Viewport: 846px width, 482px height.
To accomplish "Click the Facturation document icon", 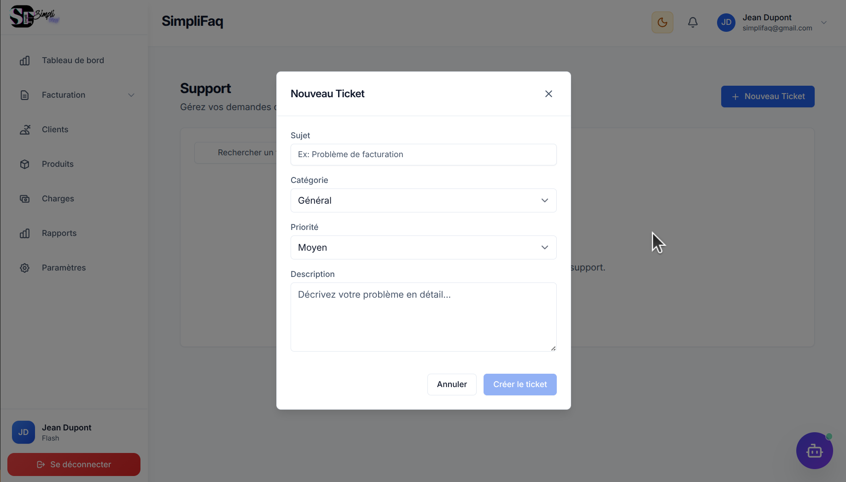I will click(x=24, y=95).
